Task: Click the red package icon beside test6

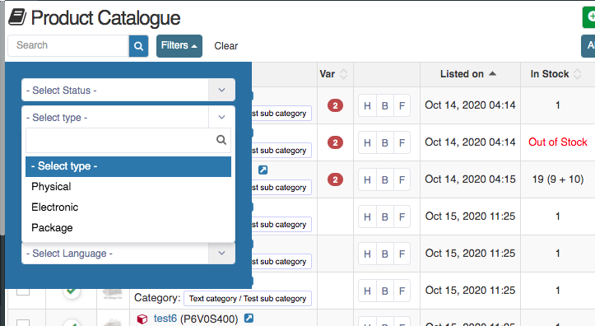Action: tap(142, 319)
